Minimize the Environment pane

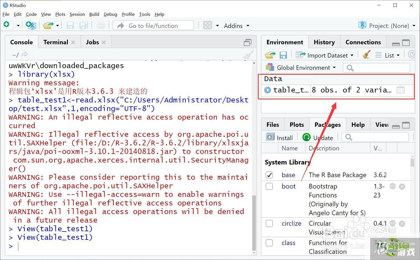click(396, 44)
